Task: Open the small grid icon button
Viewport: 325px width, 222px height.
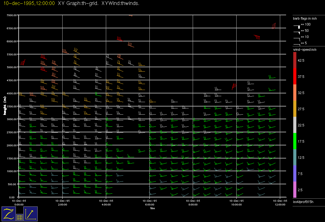Action: click(19, 218)
